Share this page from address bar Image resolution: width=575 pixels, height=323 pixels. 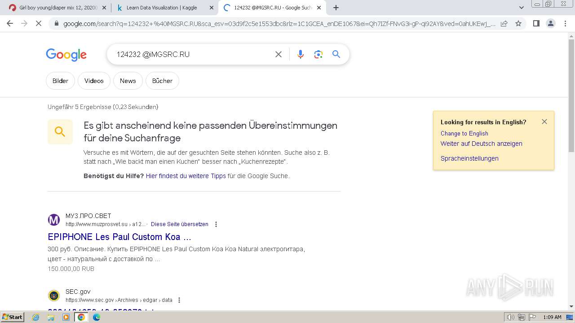[x=504, y=24]
